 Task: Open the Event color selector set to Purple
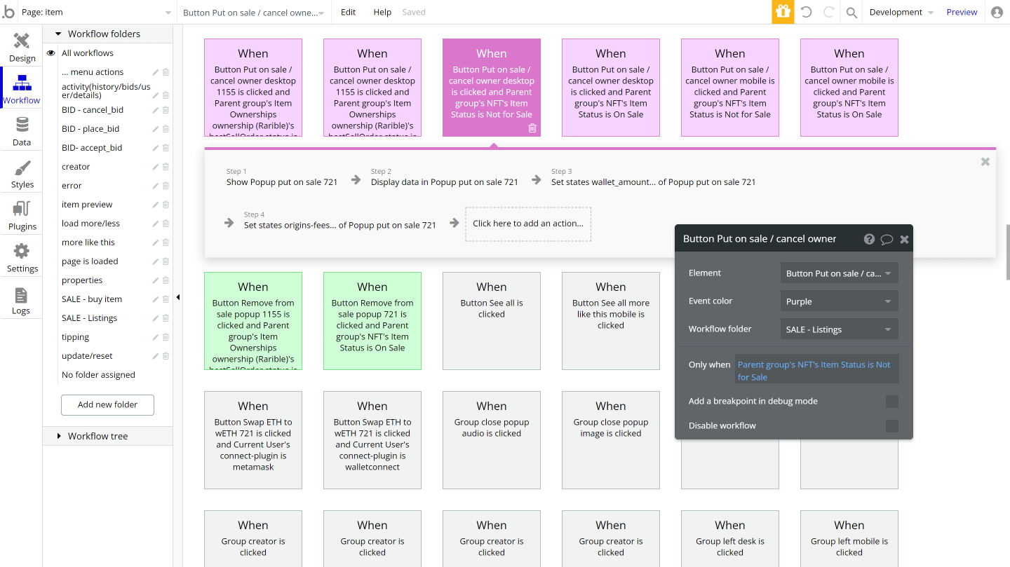839,301
